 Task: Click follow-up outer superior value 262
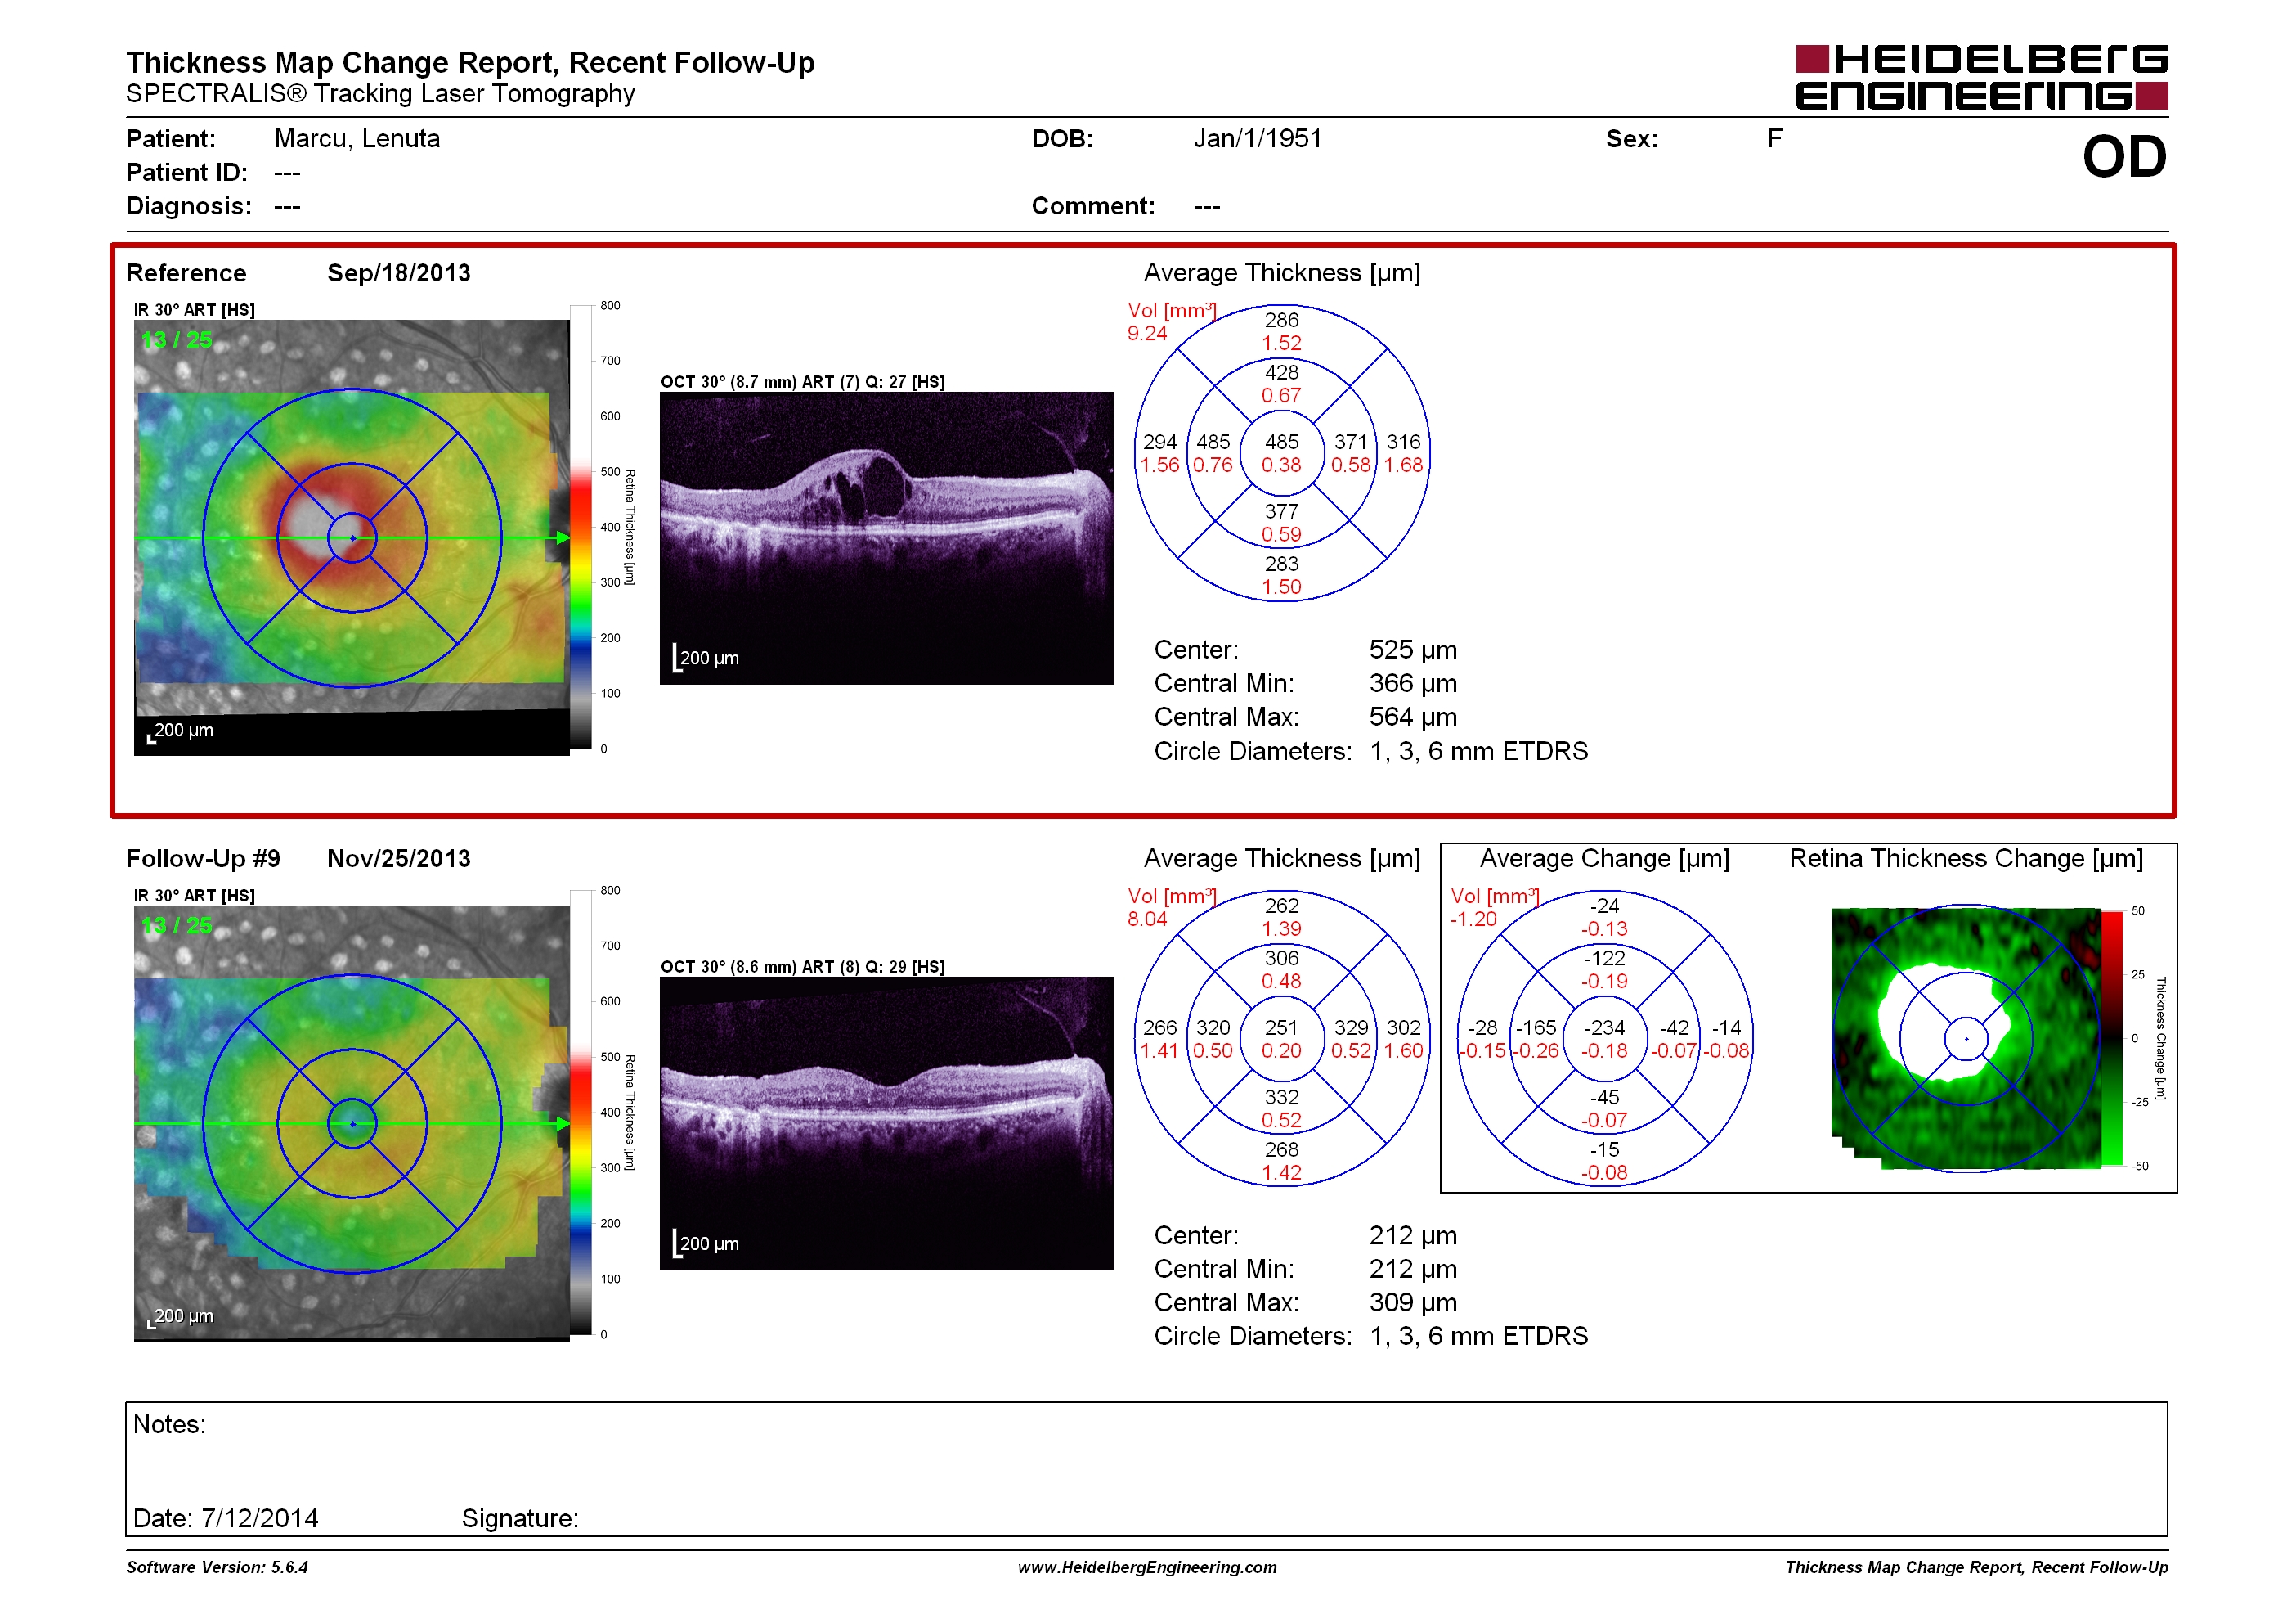click(1281, 906)
